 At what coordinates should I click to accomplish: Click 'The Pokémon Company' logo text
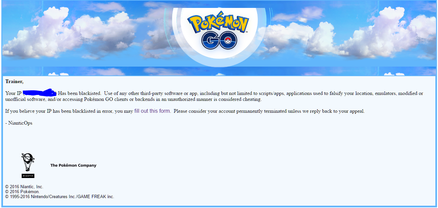(x=73, y=165)
